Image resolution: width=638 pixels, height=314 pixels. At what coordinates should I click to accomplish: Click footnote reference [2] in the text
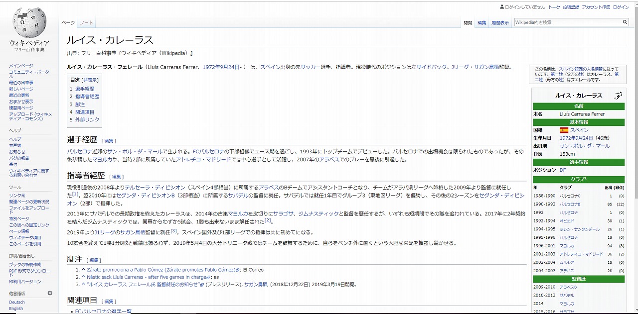(x=268, y=220)
